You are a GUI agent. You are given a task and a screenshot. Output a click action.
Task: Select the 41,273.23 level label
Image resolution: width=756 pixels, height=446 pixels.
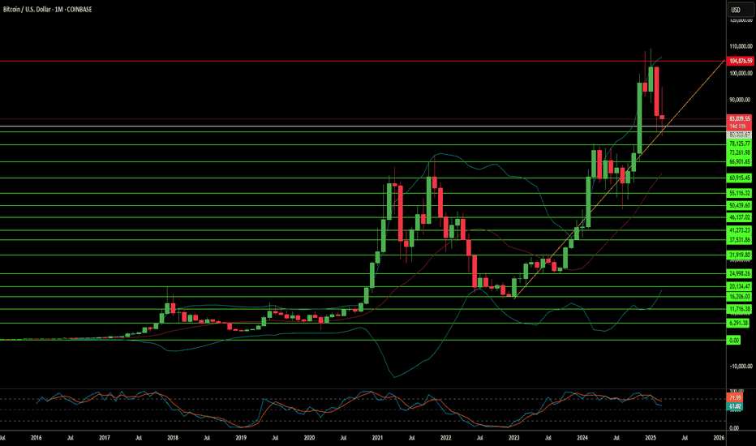coord(740,230)
